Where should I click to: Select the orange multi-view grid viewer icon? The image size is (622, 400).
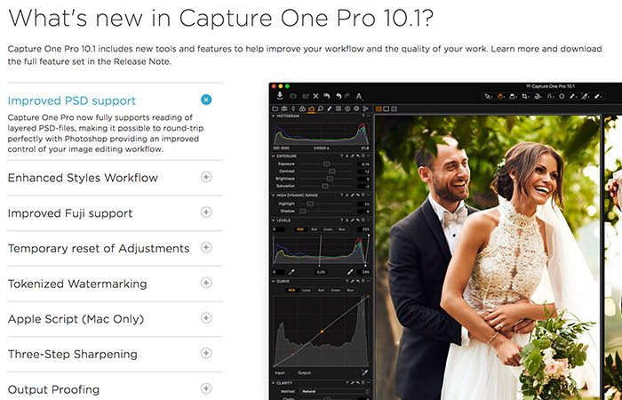pyautogui.click(x=379, y=108)
